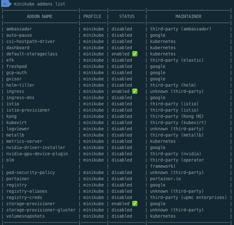Screen dimensions: 234x225
Task: Click 'minikube' profile in the ambassador row
Action: point(94,29)
